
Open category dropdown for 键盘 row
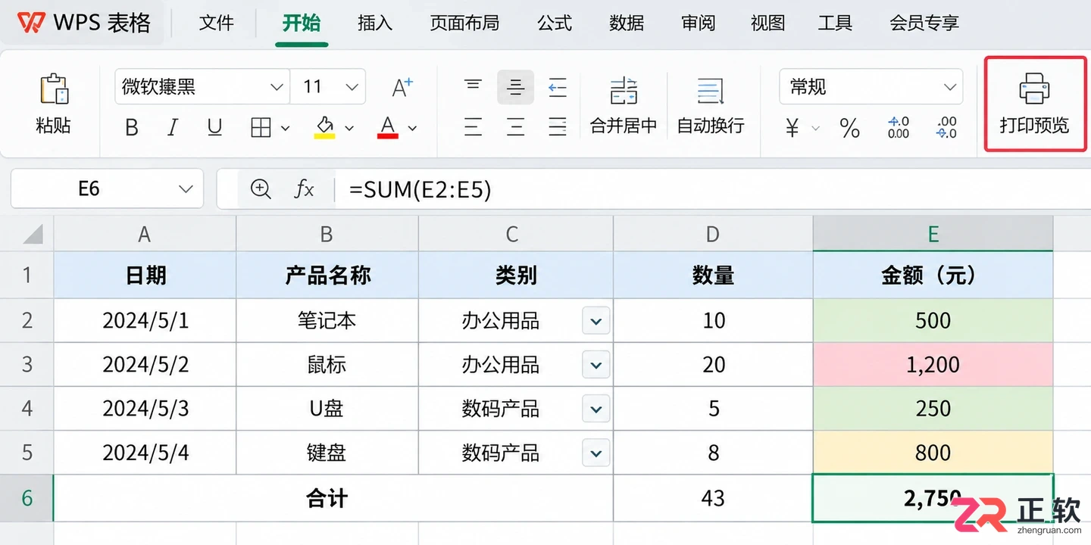click(x=596, y=453)
